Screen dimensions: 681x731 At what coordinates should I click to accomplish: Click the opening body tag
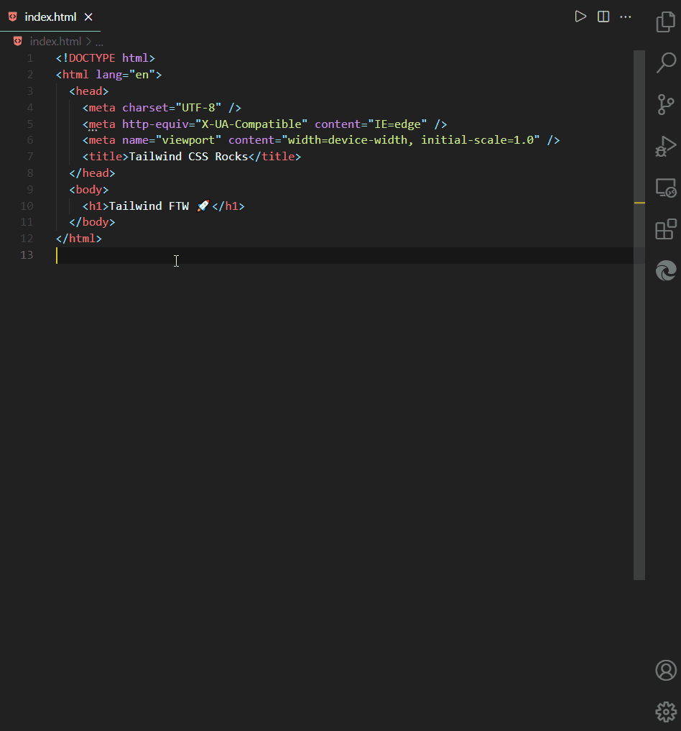point(88,190)
